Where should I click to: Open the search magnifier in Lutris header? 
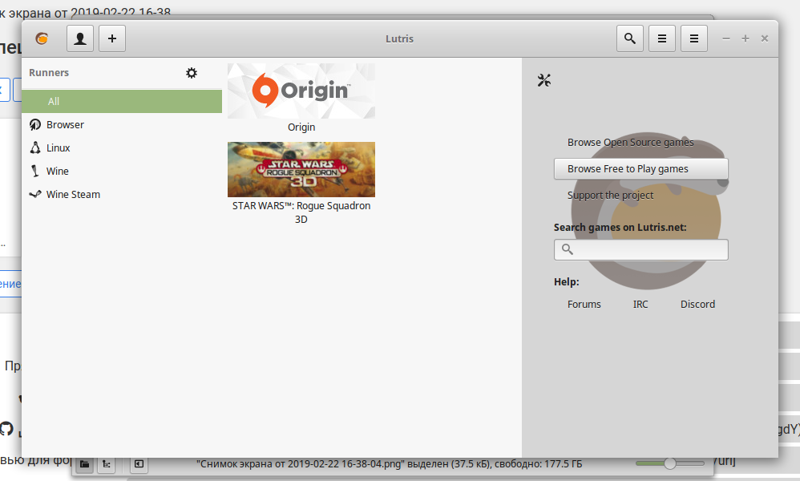click(x=630, y=38)
